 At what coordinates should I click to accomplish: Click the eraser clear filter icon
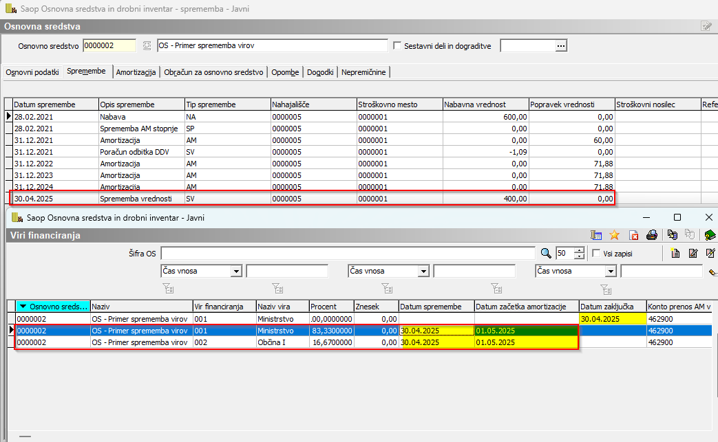pyautogui.click(x=712, y=272)
